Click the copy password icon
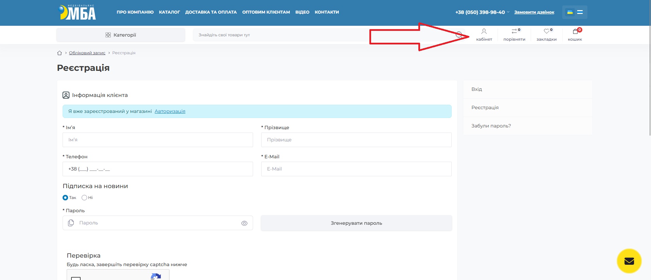The width and height of the screenshot is (651, 280). pos(71,223)
